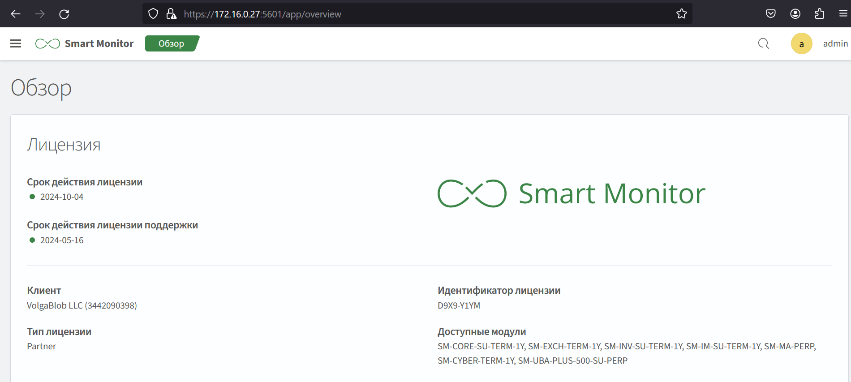Open the Firefox account profile icon
The width and height of the screenshot is (851, 382).
coord(795,14)
